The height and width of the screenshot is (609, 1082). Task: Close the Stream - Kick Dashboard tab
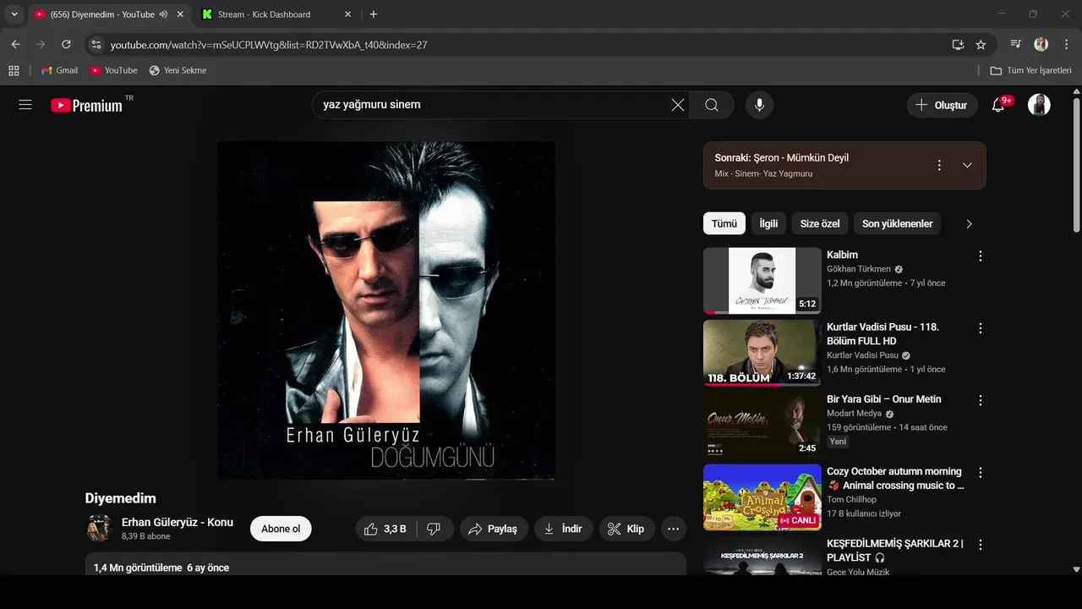348,14
